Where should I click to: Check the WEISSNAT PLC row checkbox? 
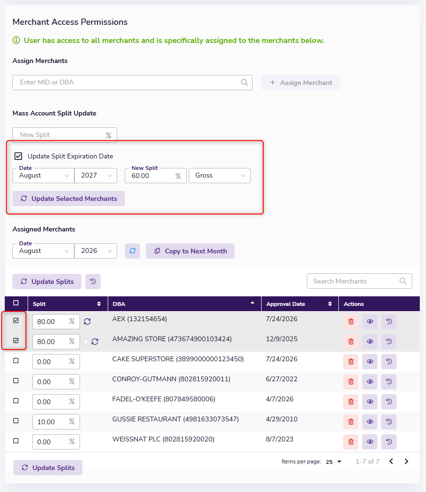point(16,441)
